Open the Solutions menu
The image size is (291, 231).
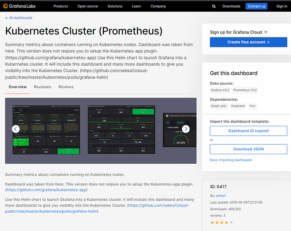pyautogui.click(x=115, y=6)
